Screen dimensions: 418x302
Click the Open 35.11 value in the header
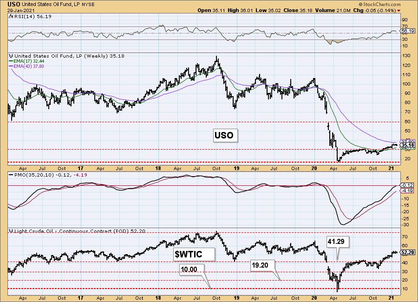pos(211,10)
